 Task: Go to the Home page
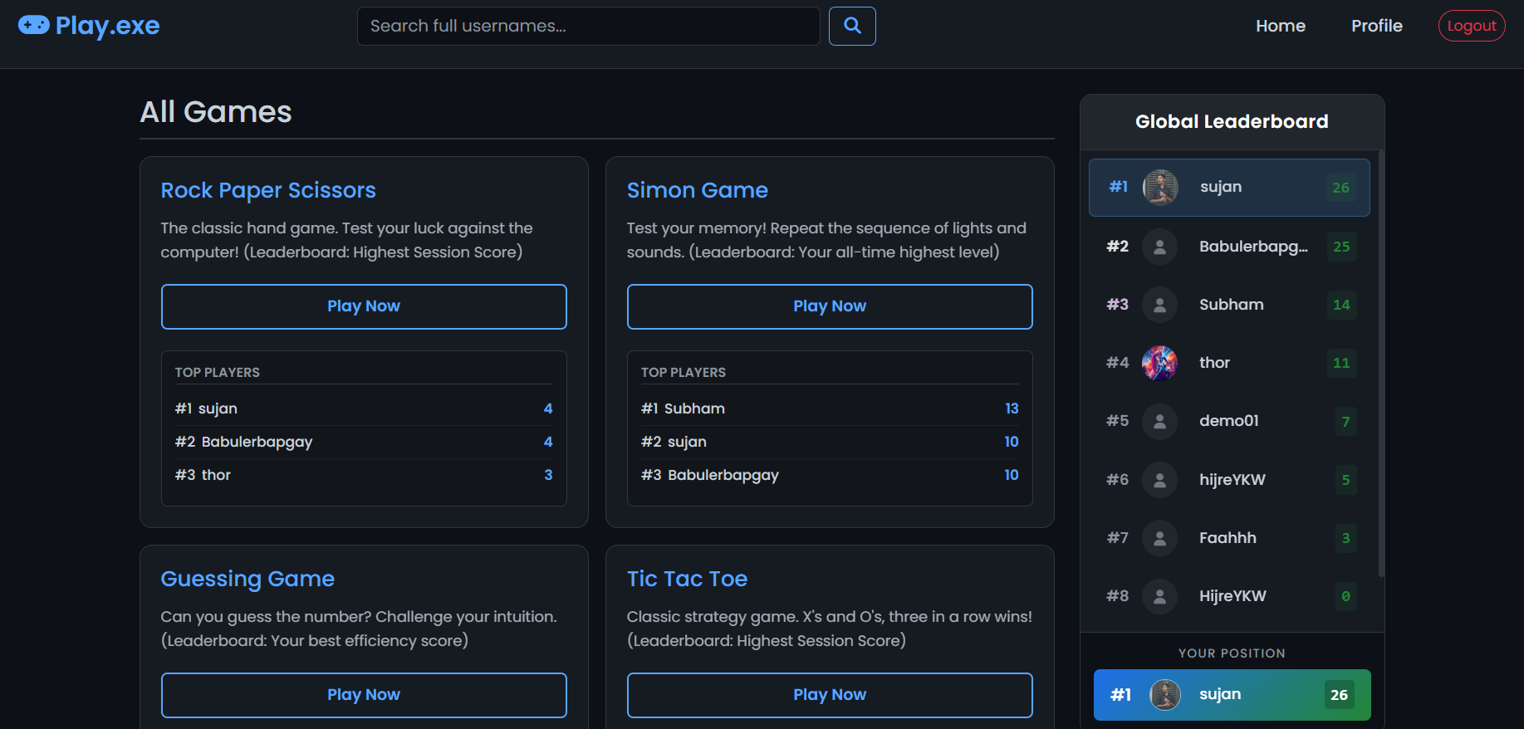[x=1280, y=26]
